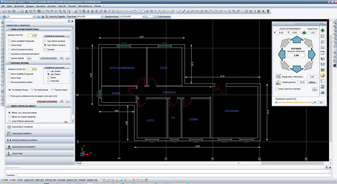Click the yellow sun icon in utility strip

322,75
